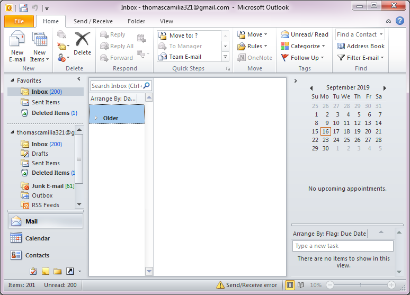The width and height of the screenshot is (410, 295).
Task: Click Reply All
Action: pyautogui.click(x=117, y=46)
